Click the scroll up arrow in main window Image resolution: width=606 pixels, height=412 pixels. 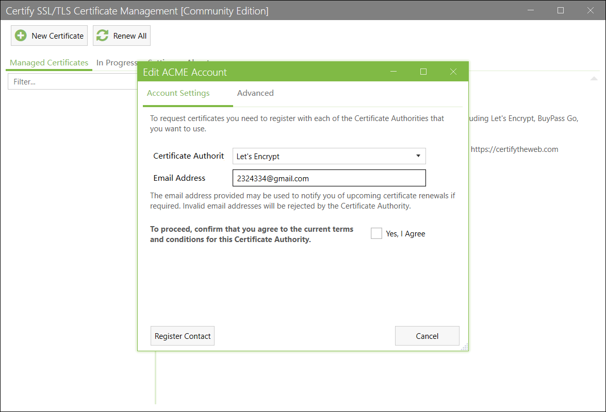coord(594,79)
